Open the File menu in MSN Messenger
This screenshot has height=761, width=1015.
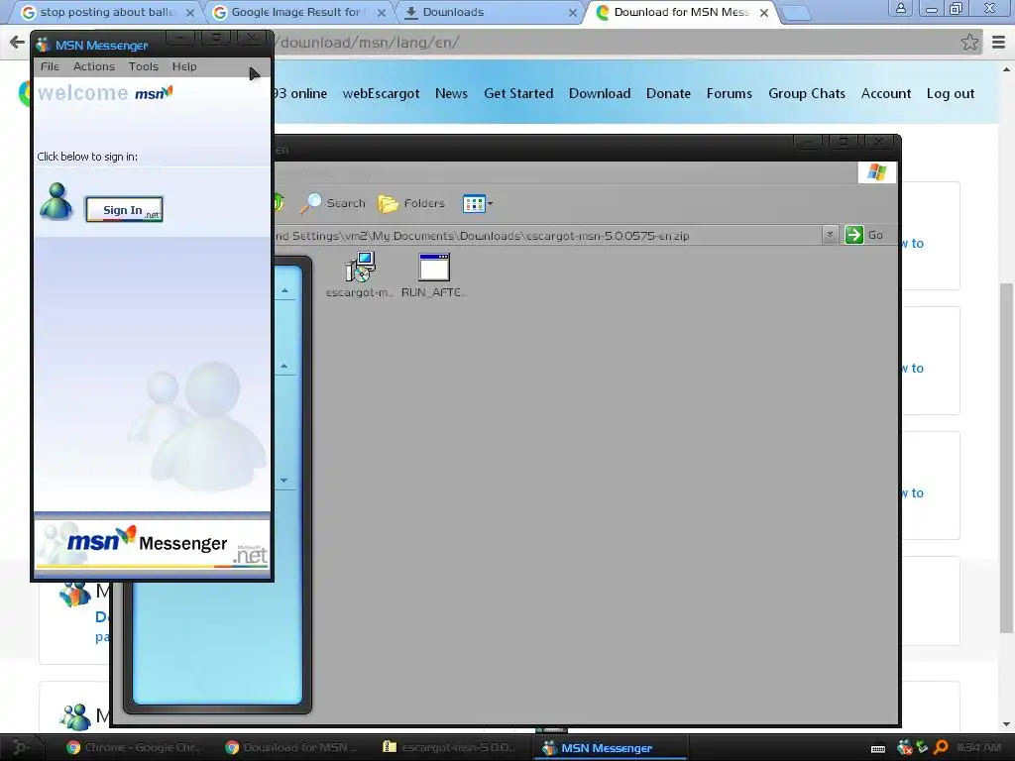pos(50,66)
